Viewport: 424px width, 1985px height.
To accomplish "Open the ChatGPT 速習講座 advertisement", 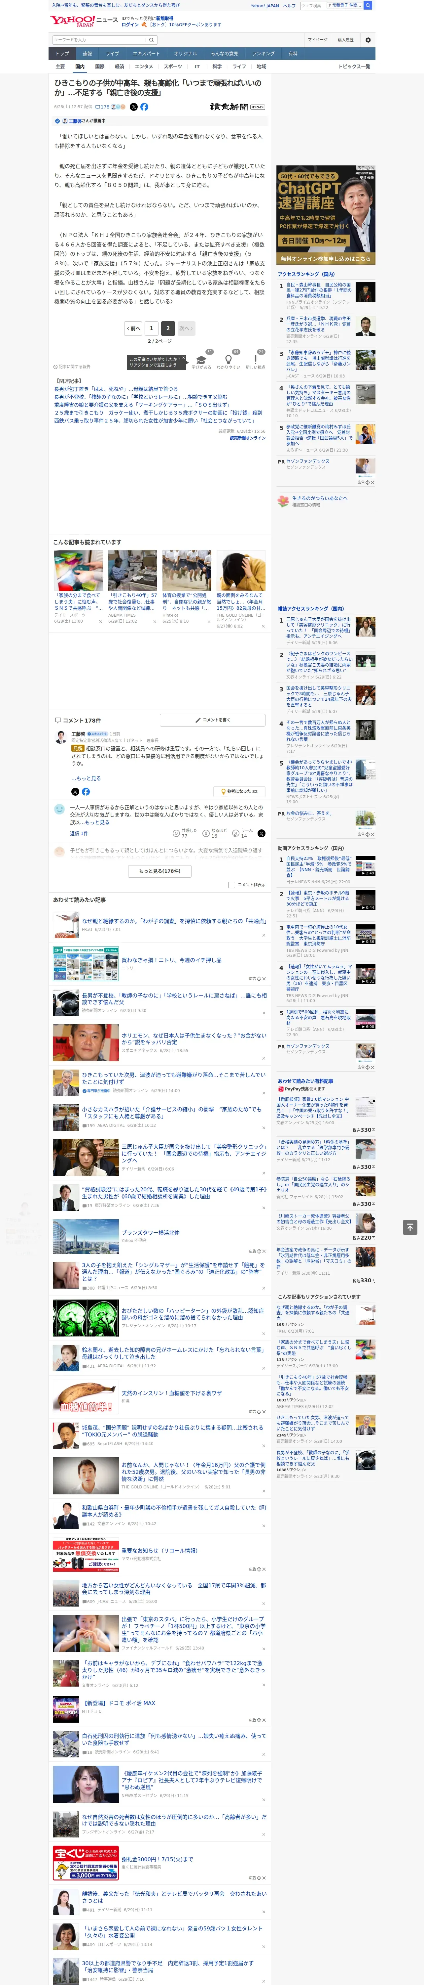I will click(326, 215).
